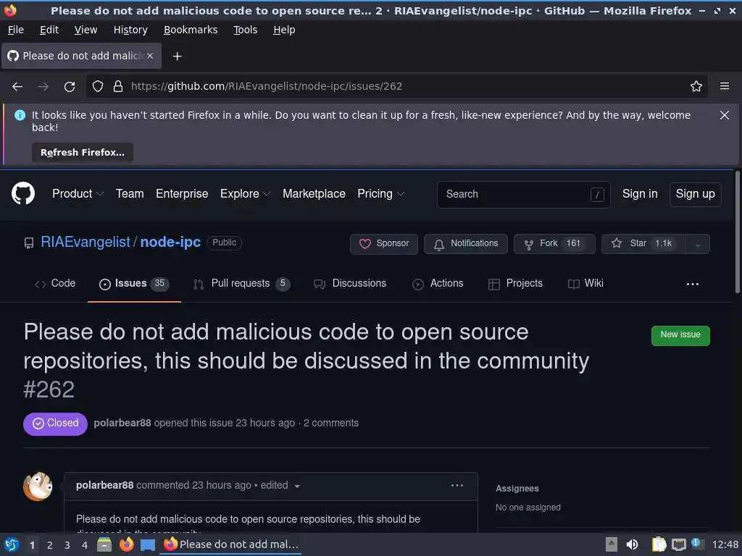
Task: Launch Firefox from taskbar launcher icon
Action: (126, 544)
